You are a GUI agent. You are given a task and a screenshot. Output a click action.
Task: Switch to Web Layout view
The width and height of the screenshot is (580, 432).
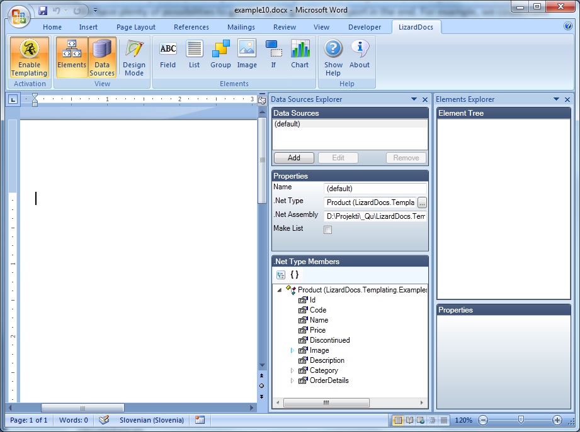(421, 420)
